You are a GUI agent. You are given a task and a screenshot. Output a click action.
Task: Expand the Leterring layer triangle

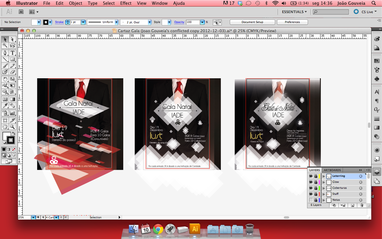tap(324, 176)
